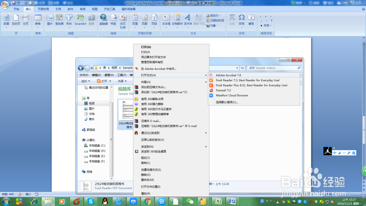Open the 工具(T) menu in Explorer
Screen dimensions: 366x206
pos(122,75)
